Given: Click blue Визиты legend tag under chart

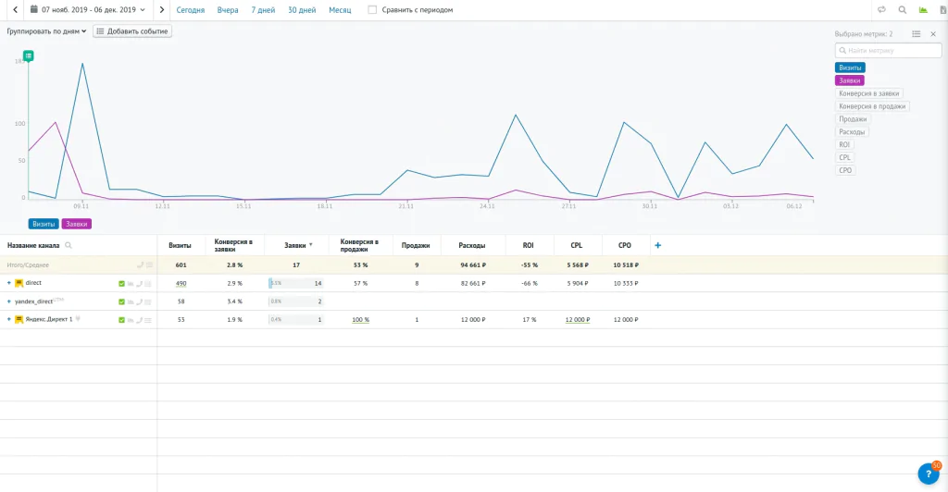Looking at the screenshot, I should point(44,224).
